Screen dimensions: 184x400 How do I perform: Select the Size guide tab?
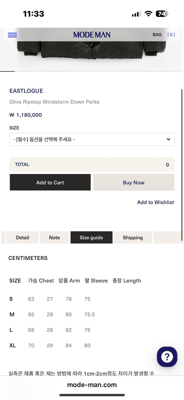pyautogui.click(x=91, y=238)
